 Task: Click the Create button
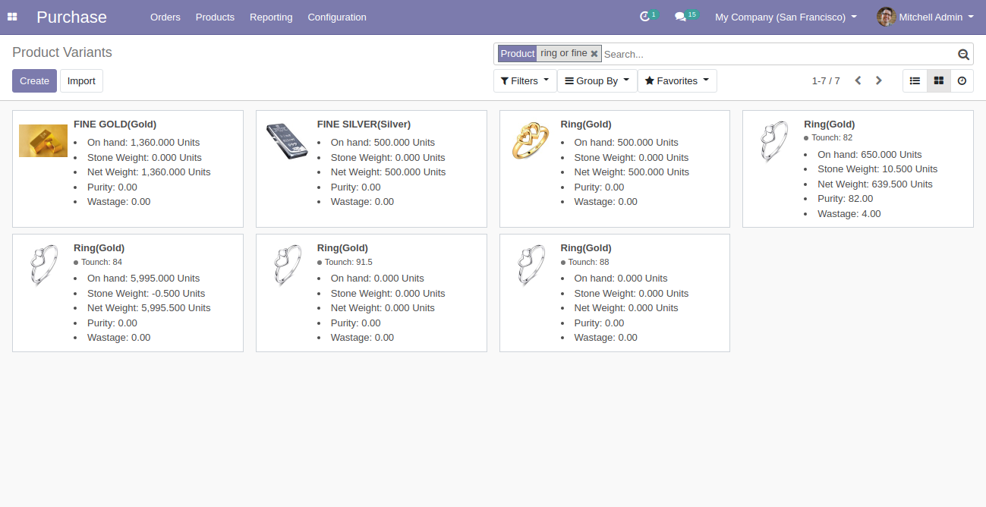(34, 80)
